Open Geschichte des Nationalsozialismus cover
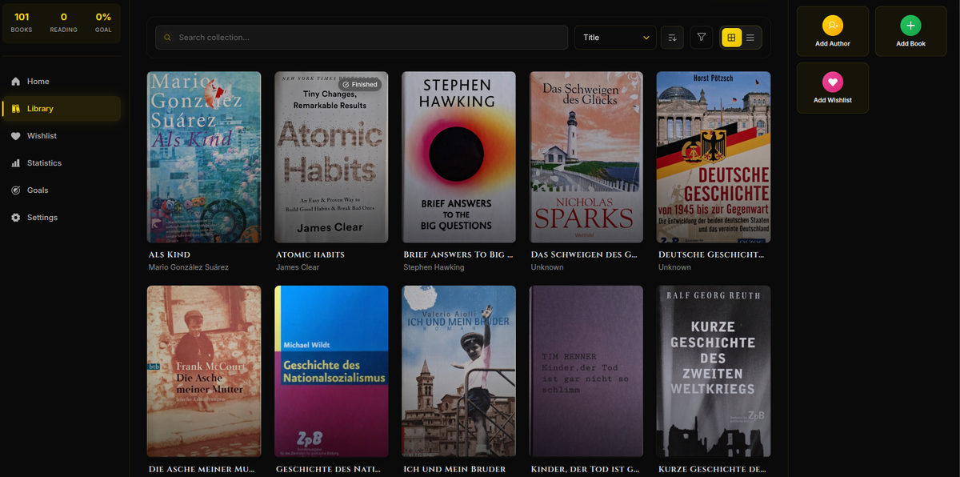960x477 pixels. click(x=331, y=371)
